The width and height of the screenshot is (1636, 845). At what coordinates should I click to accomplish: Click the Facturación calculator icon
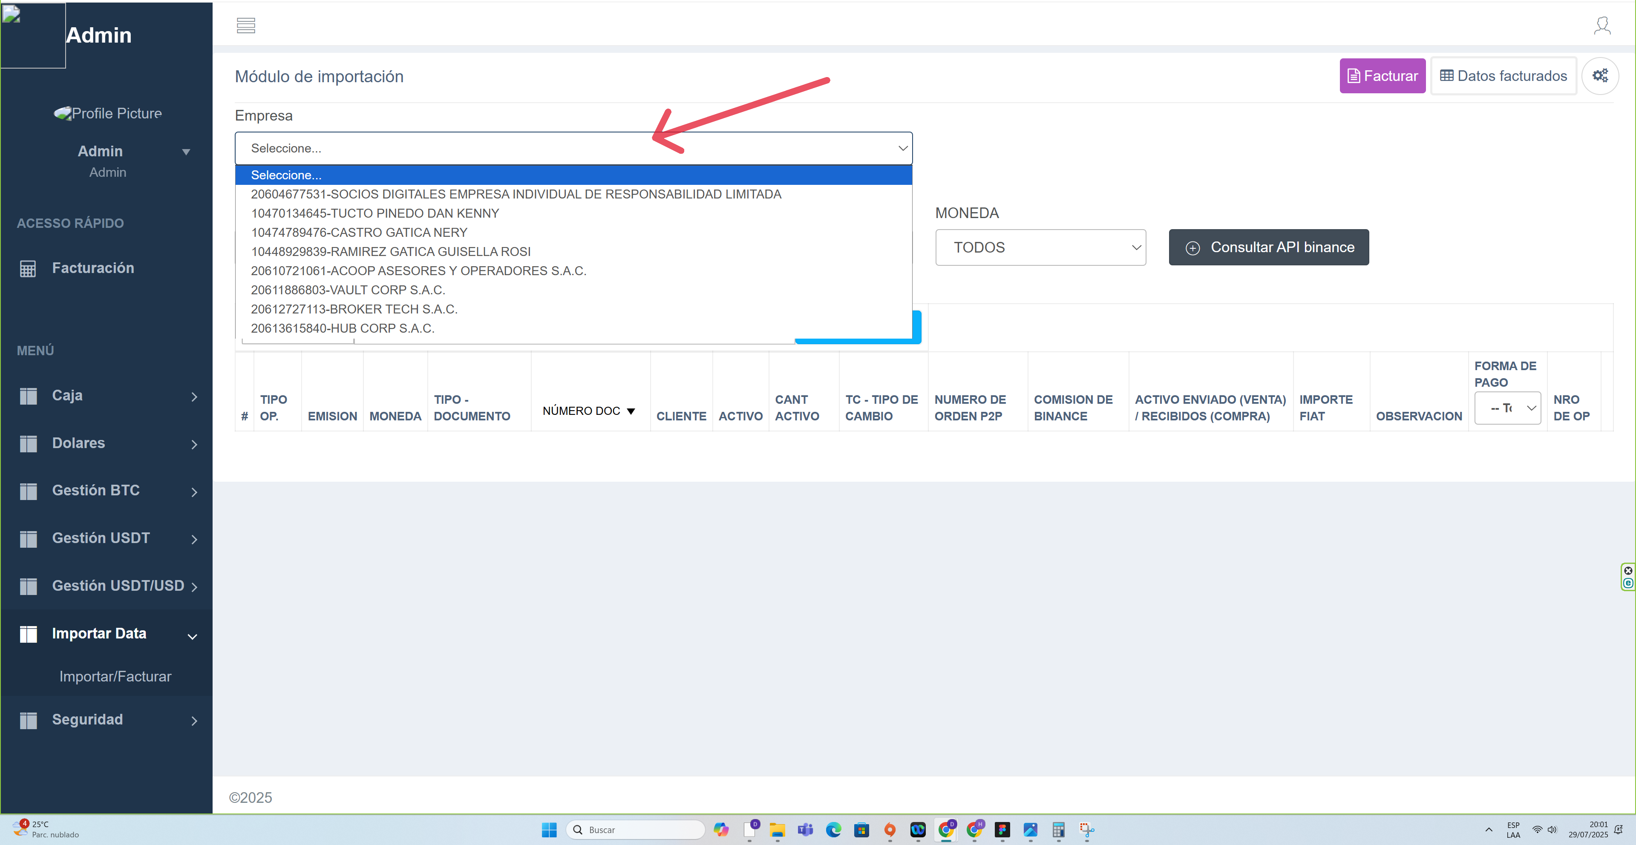pos(28,269)
